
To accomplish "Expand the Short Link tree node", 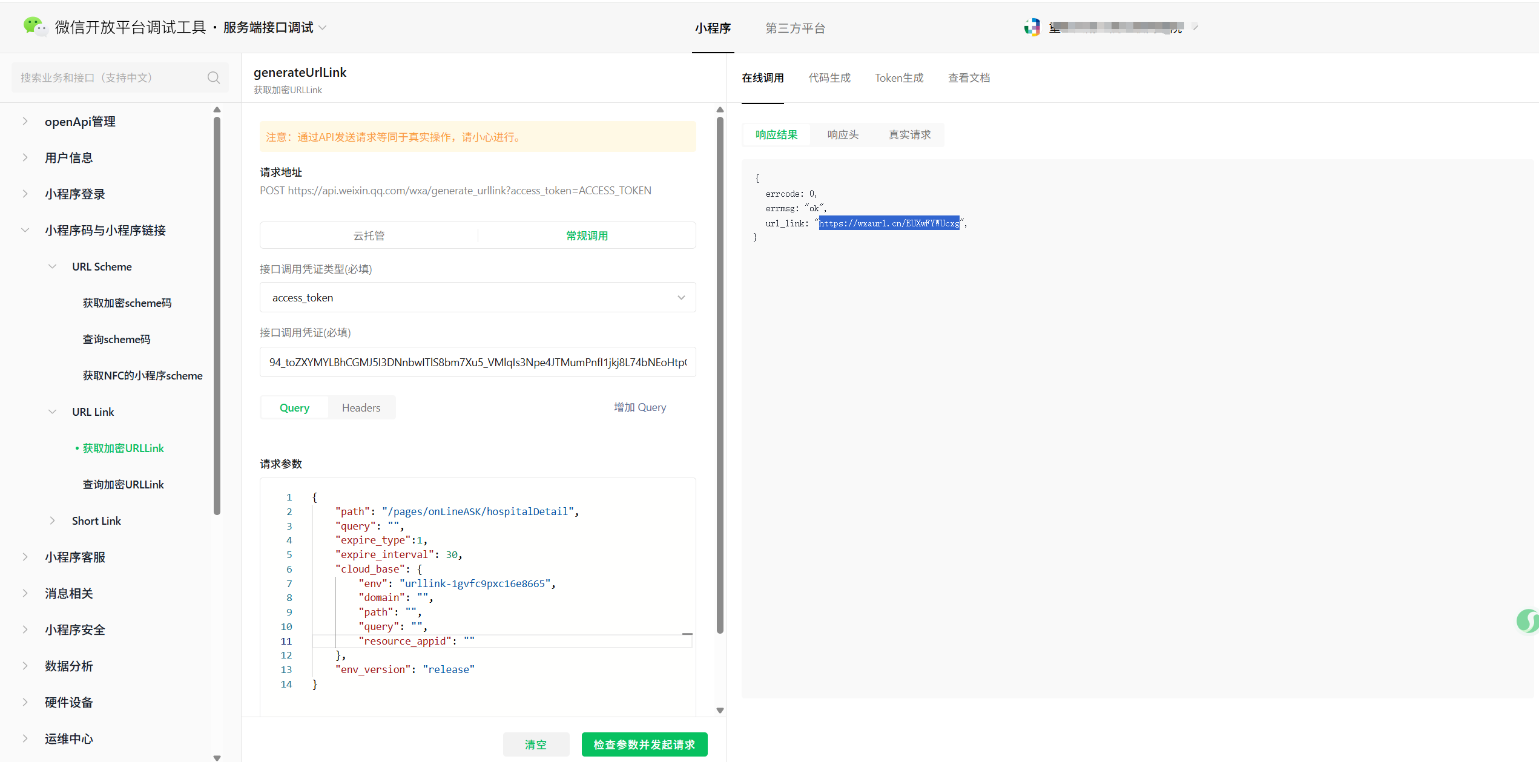I will pos(53,521).
